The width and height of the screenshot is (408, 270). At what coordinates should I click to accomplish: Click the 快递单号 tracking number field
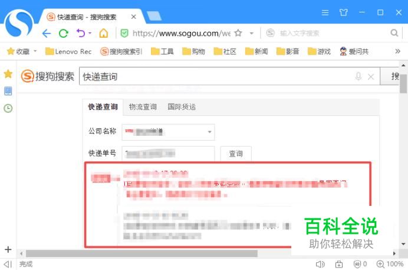(169, 154)
